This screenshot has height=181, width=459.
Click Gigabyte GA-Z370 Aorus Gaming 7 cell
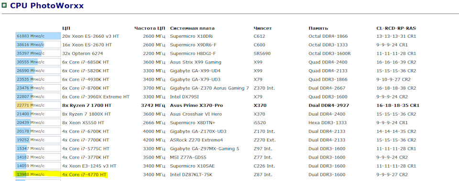click(x=209, y=88)
